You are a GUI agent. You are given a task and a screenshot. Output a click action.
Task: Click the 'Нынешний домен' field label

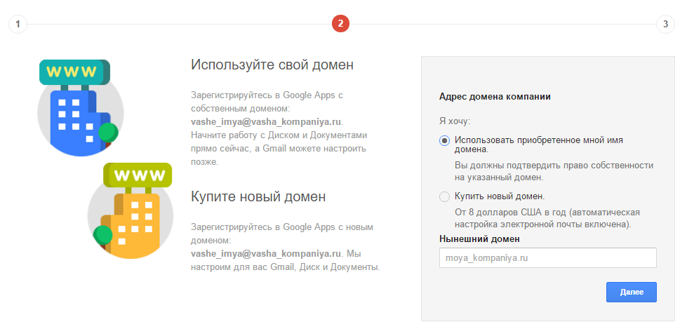(x=479, y=239)
